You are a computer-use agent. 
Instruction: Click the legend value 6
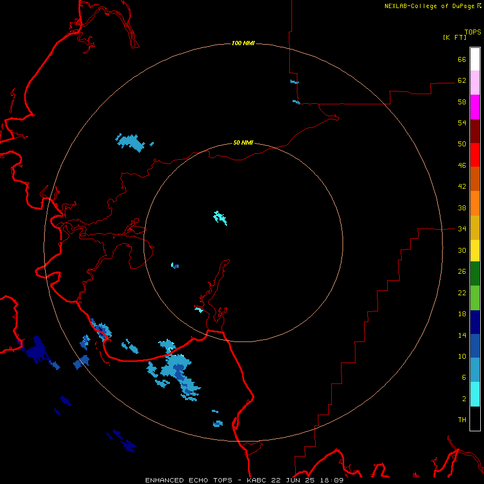point(464,378)
